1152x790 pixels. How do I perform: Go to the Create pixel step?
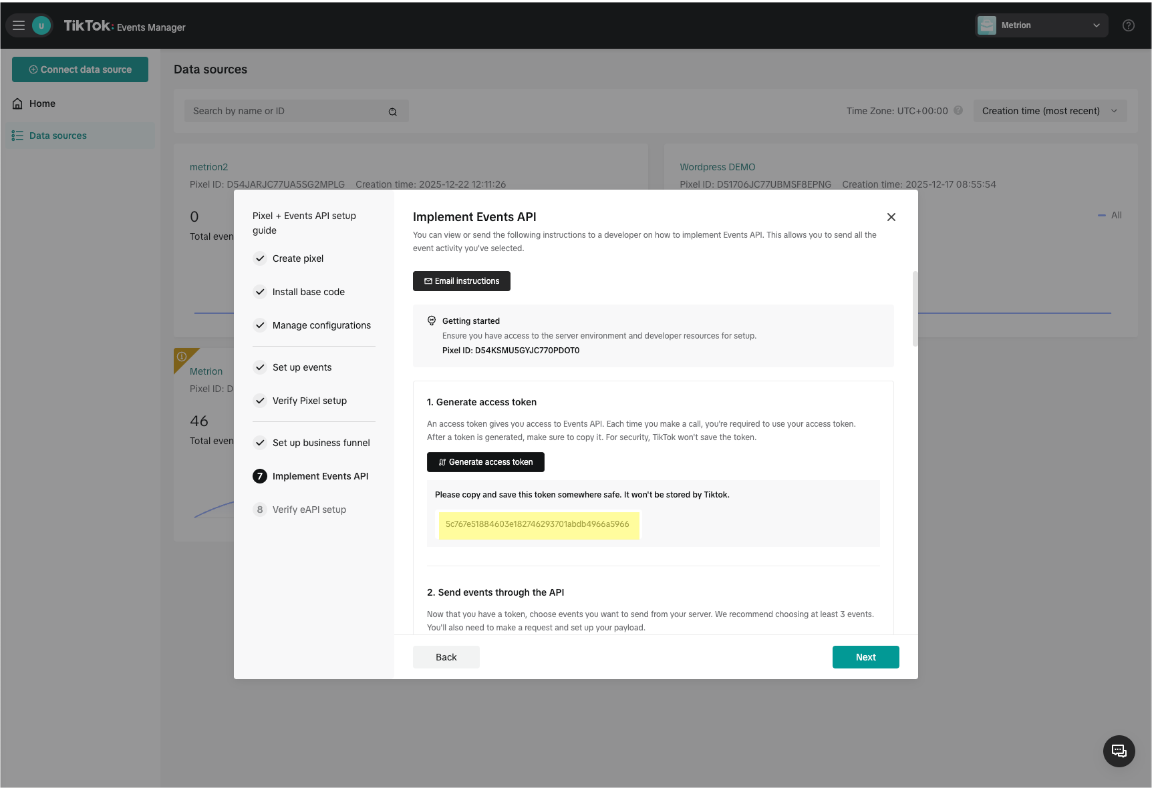[298, 258]
